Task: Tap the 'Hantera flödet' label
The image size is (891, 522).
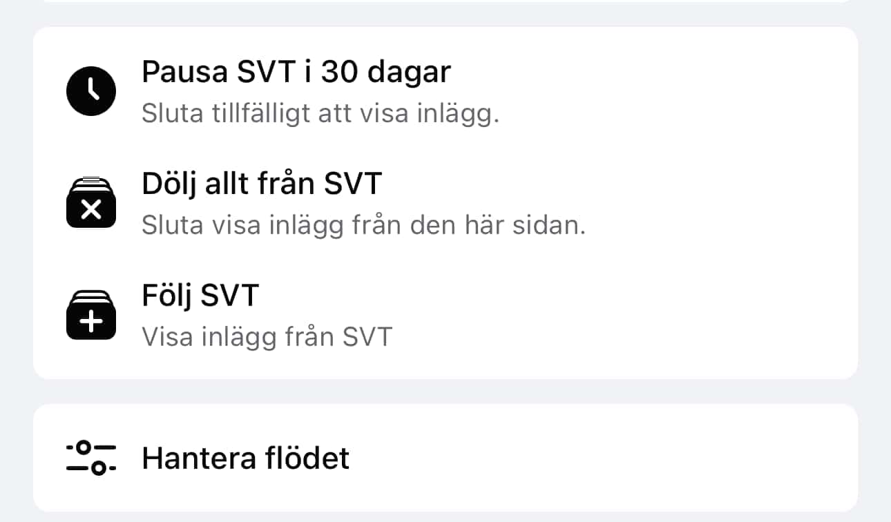Action: point(246,458)
